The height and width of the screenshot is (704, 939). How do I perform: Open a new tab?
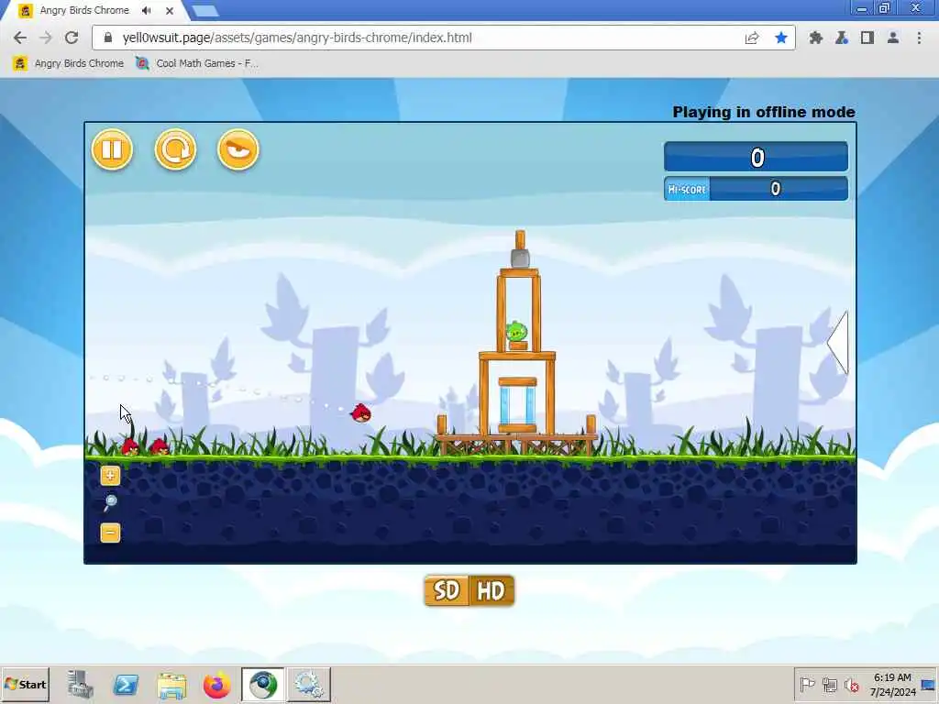(205, 11)
